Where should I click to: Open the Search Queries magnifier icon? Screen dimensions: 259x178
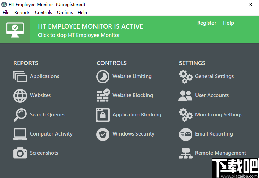coord(20,115)
